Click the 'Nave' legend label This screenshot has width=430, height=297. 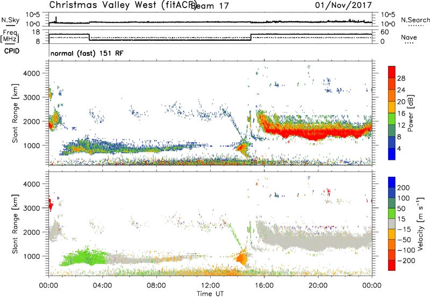(x=409, y=37)
